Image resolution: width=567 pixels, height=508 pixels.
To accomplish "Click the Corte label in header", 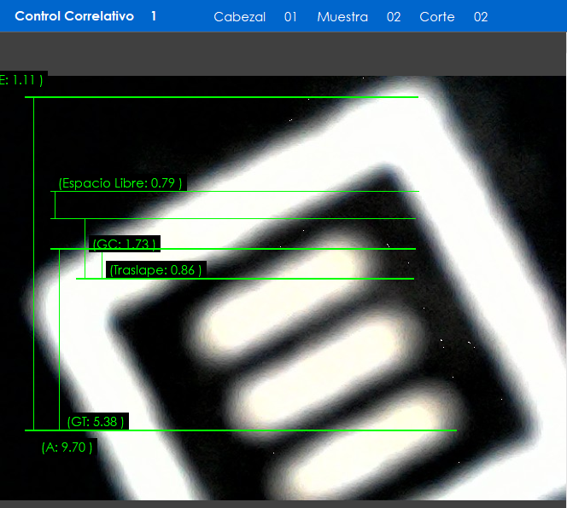I will [436, 17].
